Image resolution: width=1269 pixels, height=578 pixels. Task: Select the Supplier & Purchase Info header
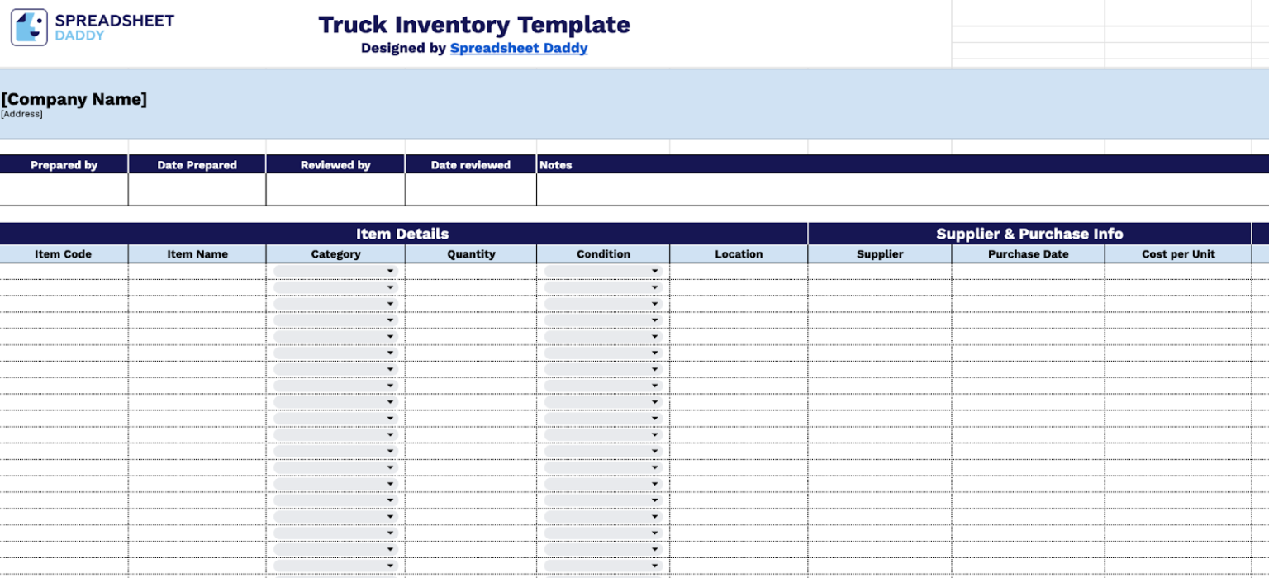(x=1029, y=234)
